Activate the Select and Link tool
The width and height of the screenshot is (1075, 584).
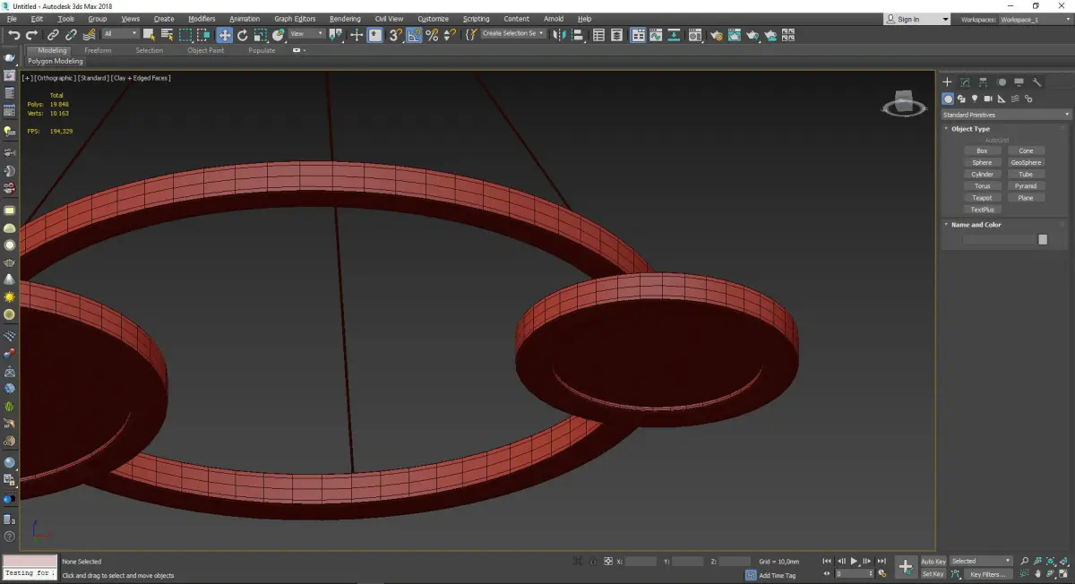click(x=55, y=35)
